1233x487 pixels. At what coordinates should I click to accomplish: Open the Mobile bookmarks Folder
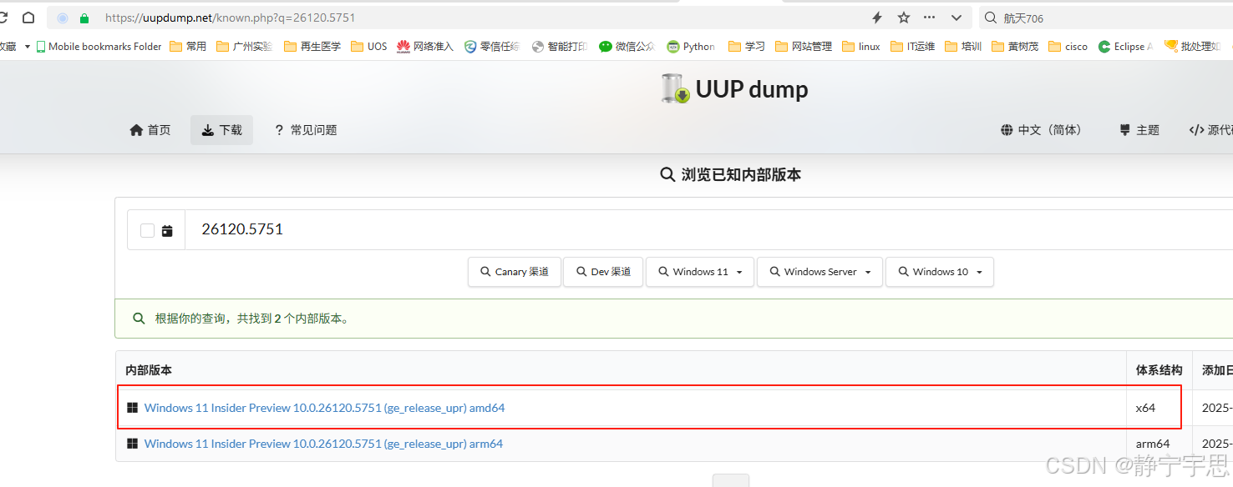tap(99, 47)
